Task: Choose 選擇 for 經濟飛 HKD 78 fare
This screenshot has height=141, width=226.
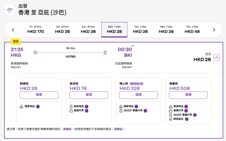Action: click(x=89, y=95)
